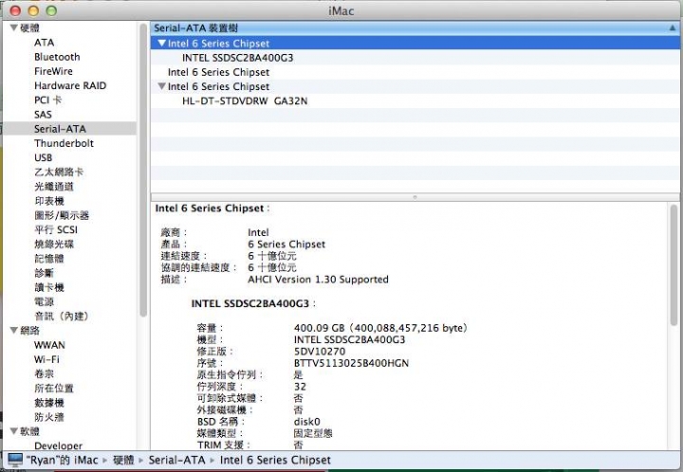Open 平行 SCSI information
This screenshot has width=683, height=472.
56,229
